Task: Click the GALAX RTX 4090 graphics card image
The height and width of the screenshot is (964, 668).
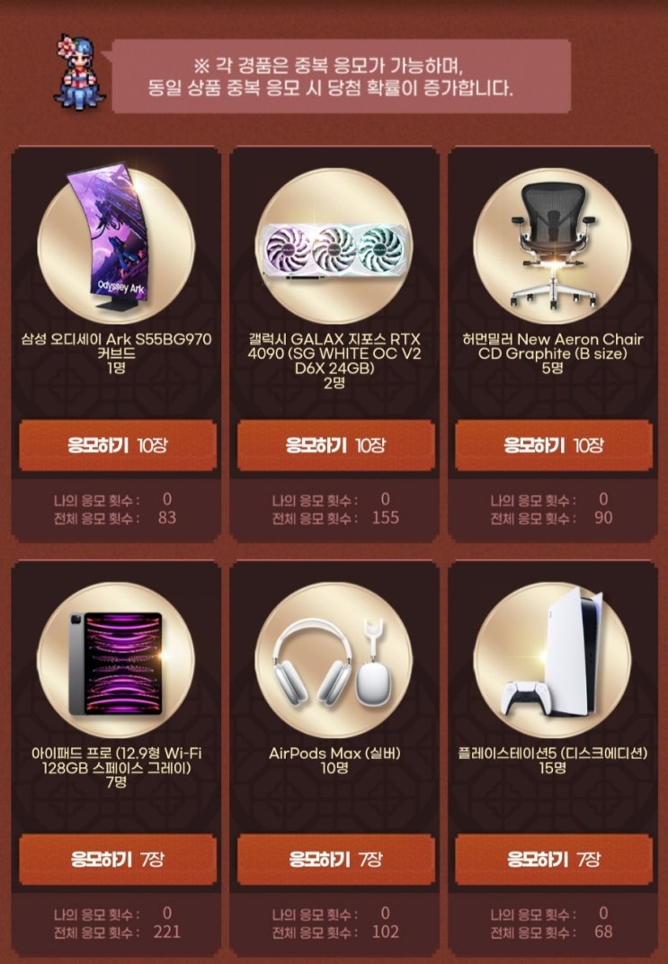Action: (x=334, y=250)
